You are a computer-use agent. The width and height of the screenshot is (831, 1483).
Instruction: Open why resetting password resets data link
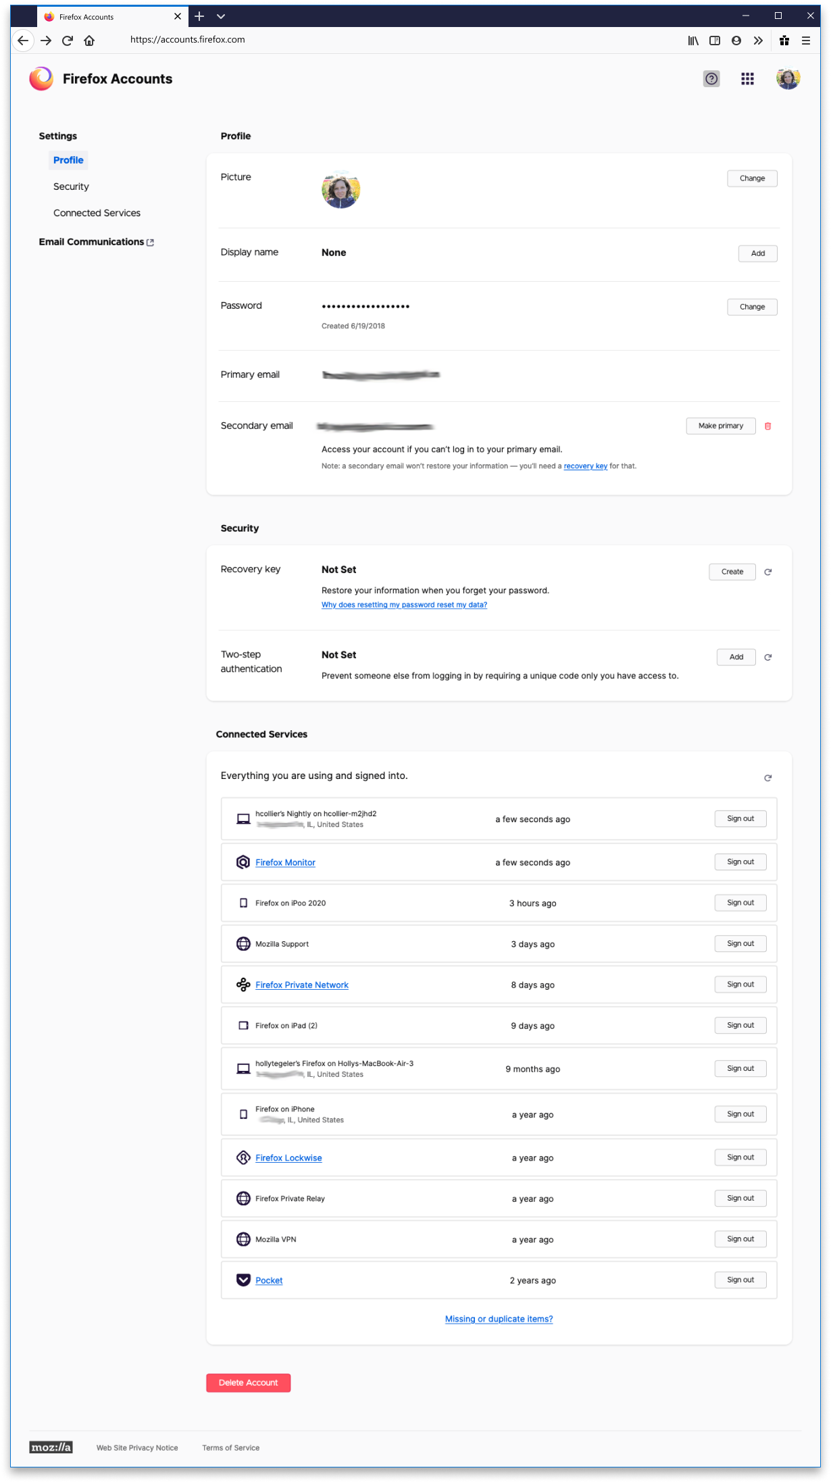404,605
